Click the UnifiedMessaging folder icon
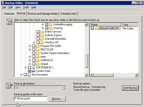This screenshot has width=144, height=107. coord(50,25)
